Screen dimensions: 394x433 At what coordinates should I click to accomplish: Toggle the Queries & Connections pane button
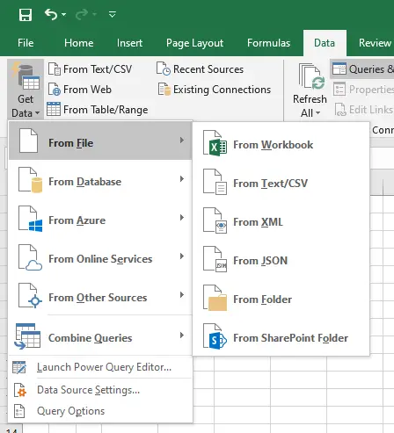tap(362, 69)
